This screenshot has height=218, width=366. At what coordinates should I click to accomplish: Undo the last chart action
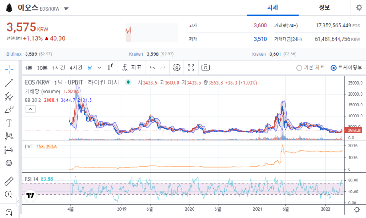[152, 68]
